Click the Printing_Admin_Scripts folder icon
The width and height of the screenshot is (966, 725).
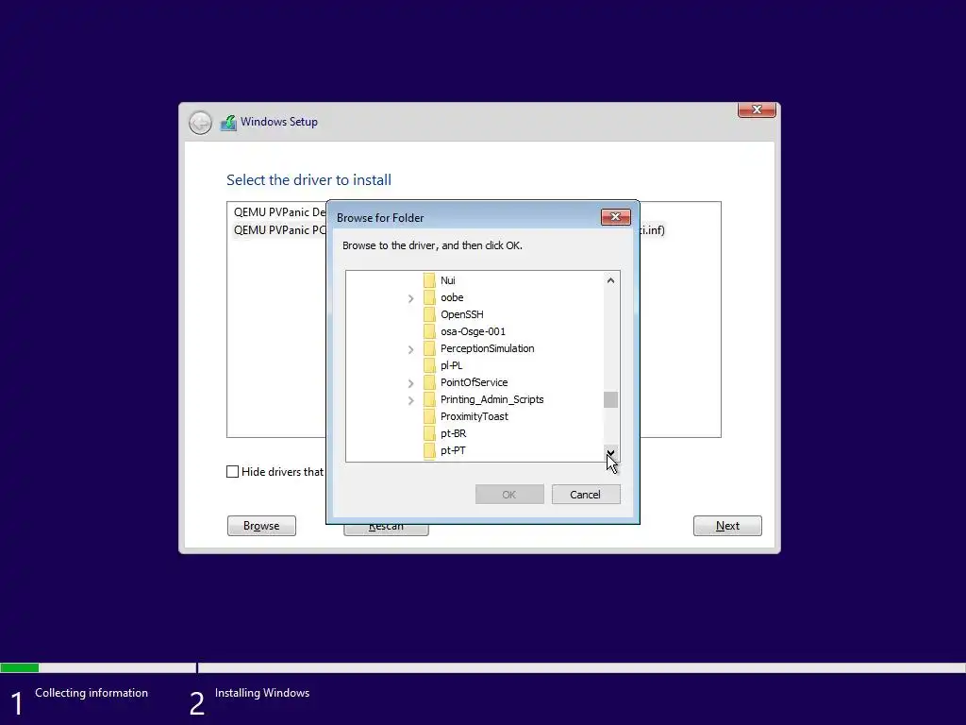(429, 399)
